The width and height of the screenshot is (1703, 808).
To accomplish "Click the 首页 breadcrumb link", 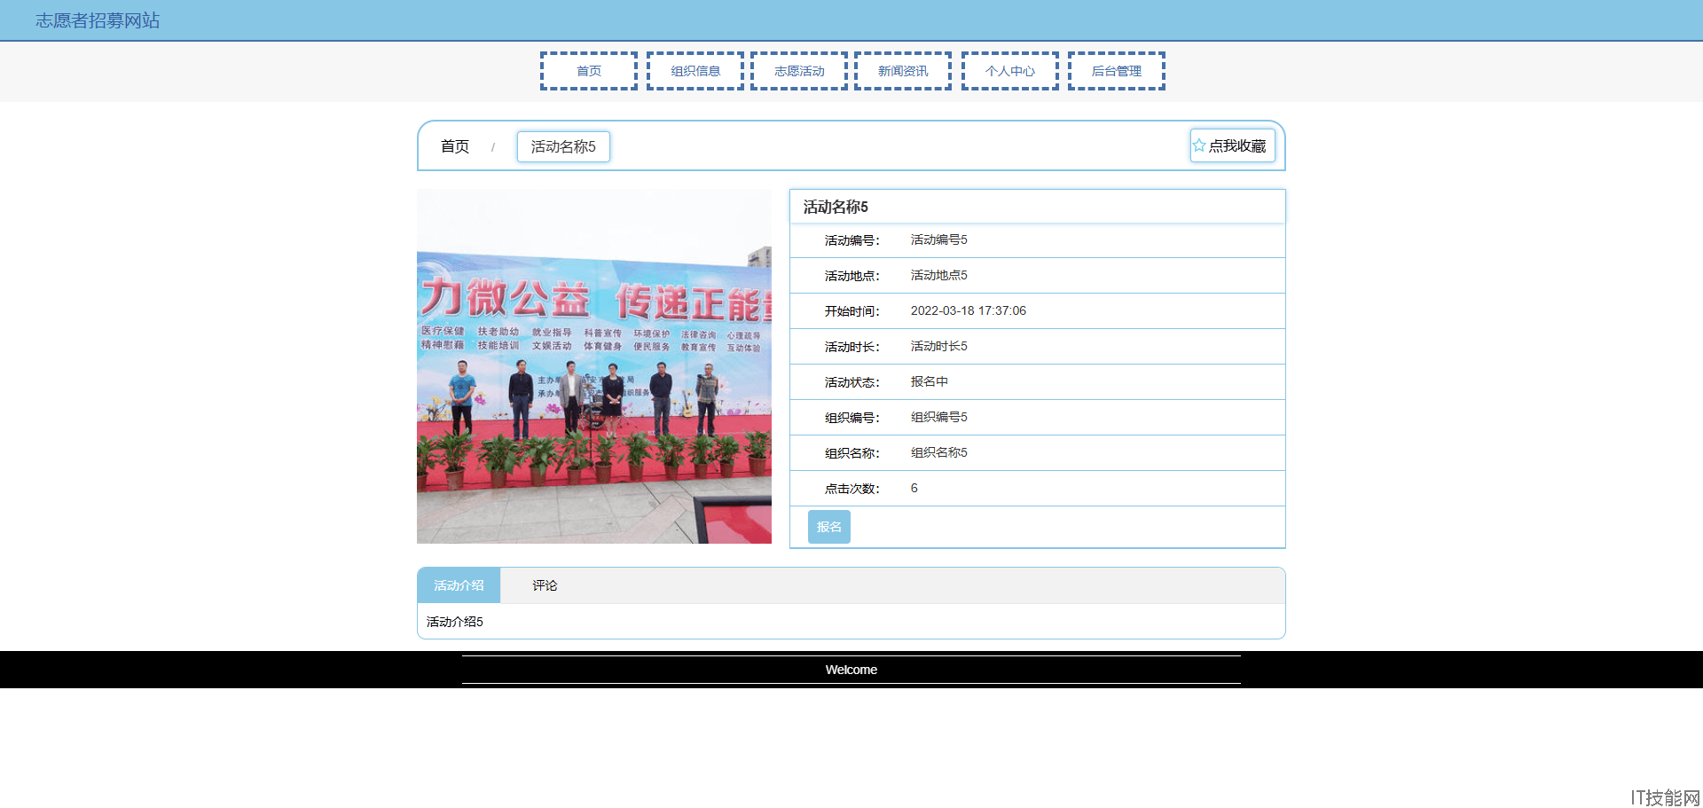I will click(455, 146).
